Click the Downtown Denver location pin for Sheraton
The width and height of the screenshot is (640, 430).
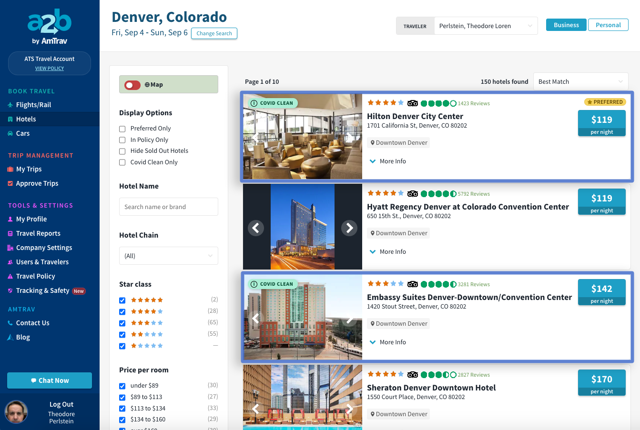coord(373,414)
